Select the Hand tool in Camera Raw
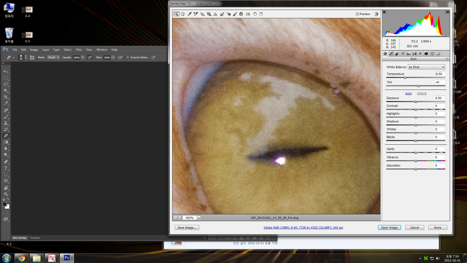 [182, 14]
